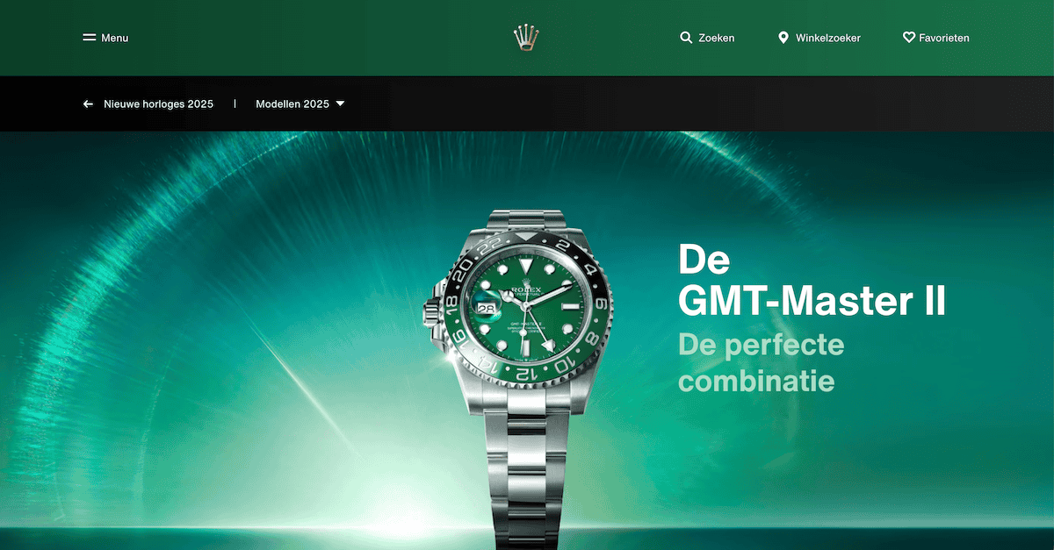Go to the Rolex crown logo home

[526, 38]
